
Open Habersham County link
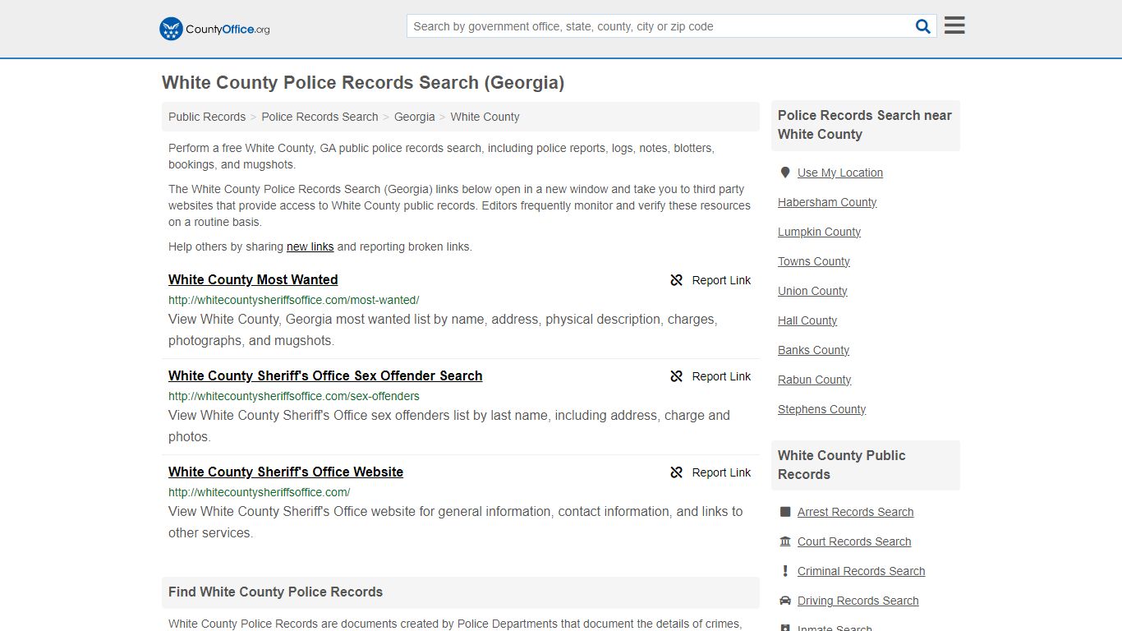point(827,202)
